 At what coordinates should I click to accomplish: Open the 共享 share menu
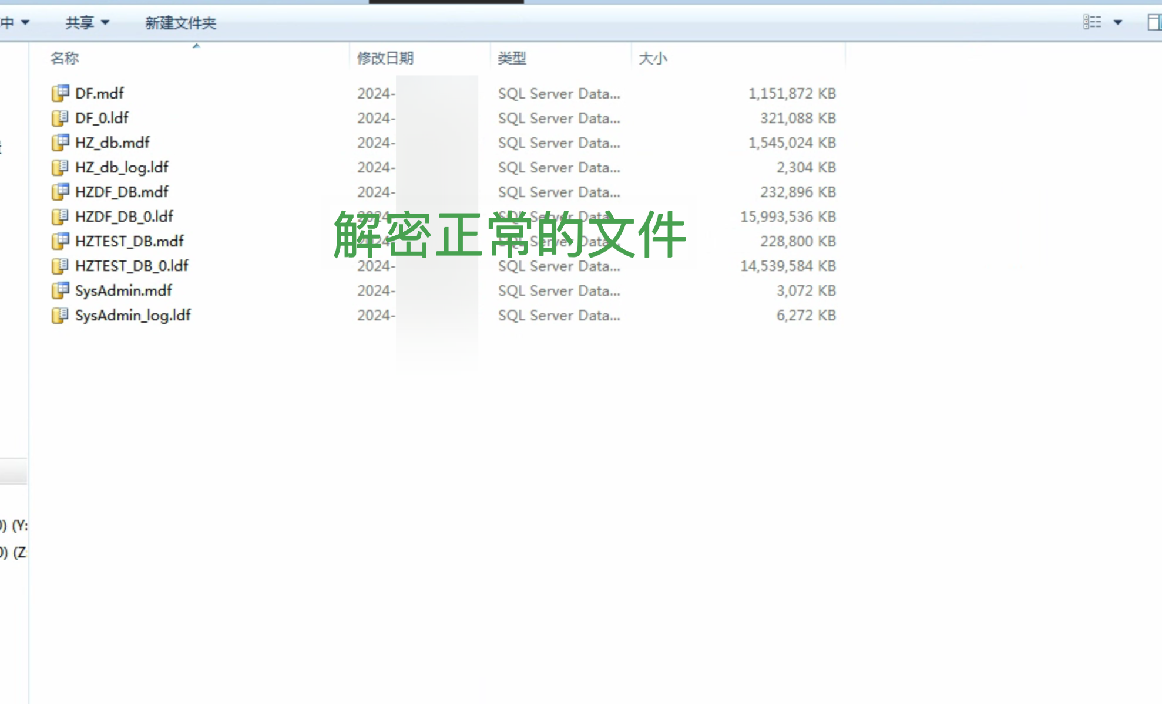point(87,23)
